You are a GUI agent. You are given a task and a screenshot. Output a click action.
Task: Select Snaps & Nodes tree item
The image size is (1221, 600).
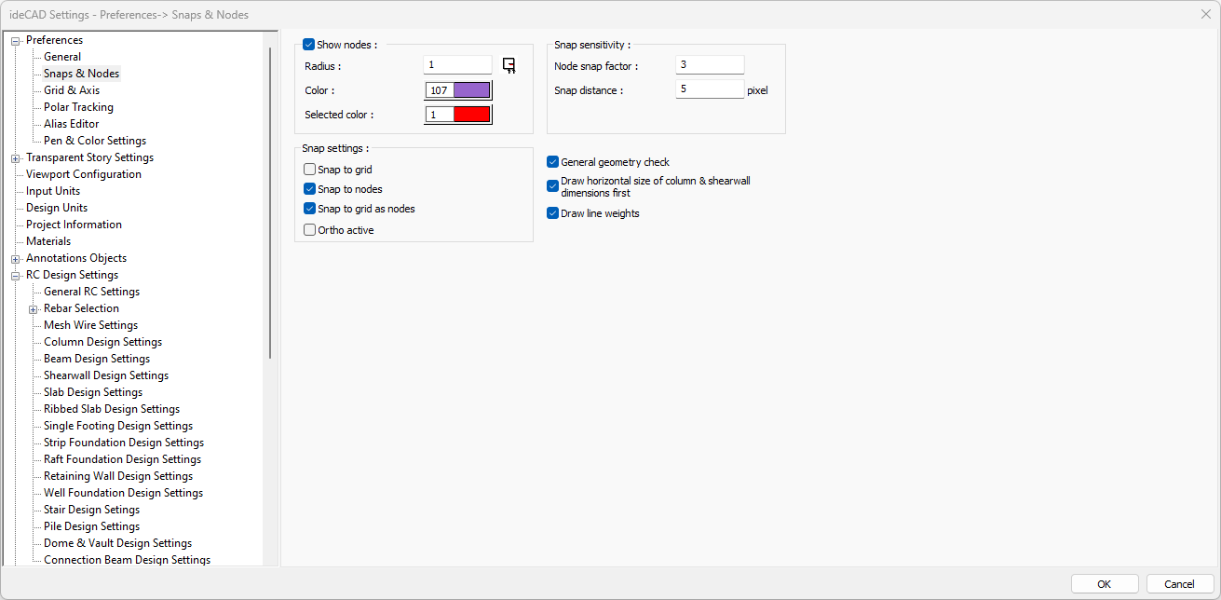pos(81,74)
